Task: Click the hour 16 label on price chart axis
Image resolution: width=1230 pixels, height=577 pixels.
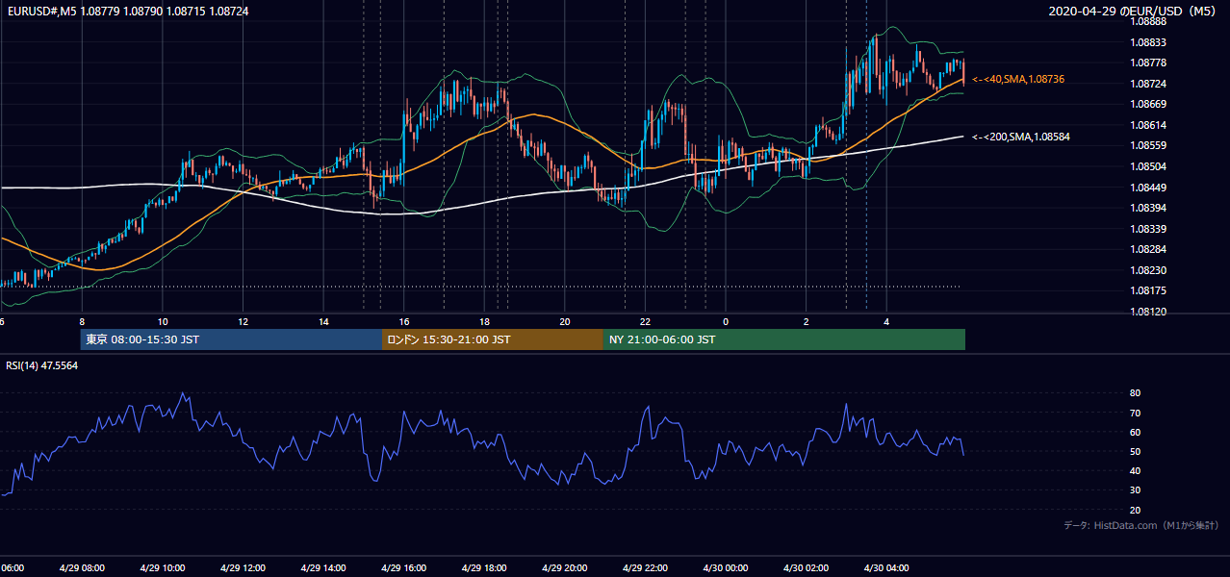Action: coord(404,321)
